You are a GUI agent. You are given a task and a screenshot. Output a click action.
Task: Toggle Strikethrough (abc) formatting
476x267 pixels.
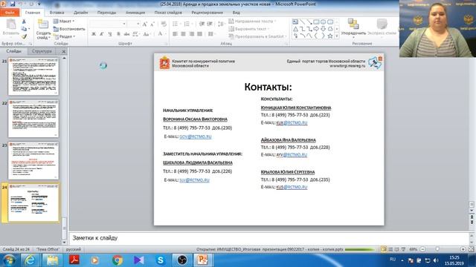tap(127, 34)
